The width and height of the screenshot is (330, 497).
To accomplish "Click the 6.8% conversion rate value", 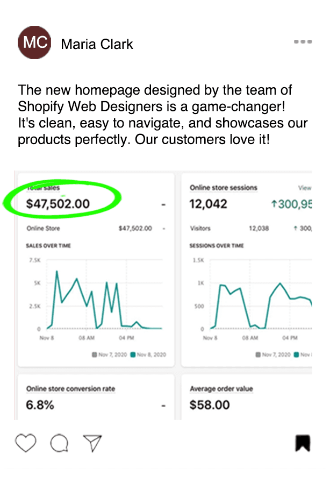I will pyautogui.click(x=40, y=405).
